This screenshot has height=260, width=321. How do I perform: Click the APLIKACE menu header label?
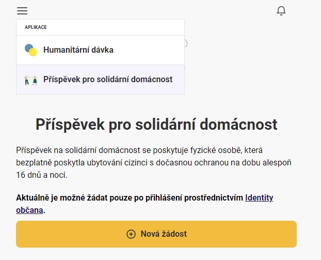click(36, 27)
